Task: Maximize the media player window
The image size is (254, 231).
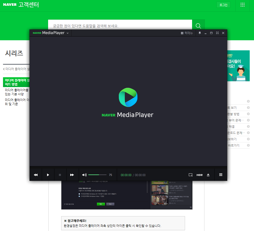Action: pyautogui.click(x=211, y=33)
